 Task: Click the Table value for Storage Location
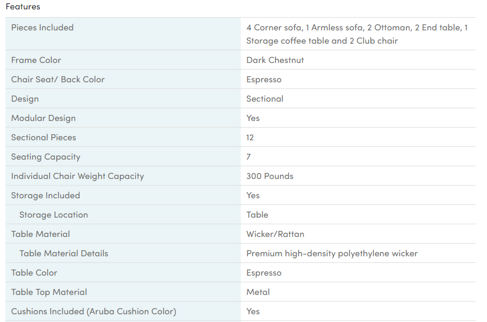[x=257, y=215]
